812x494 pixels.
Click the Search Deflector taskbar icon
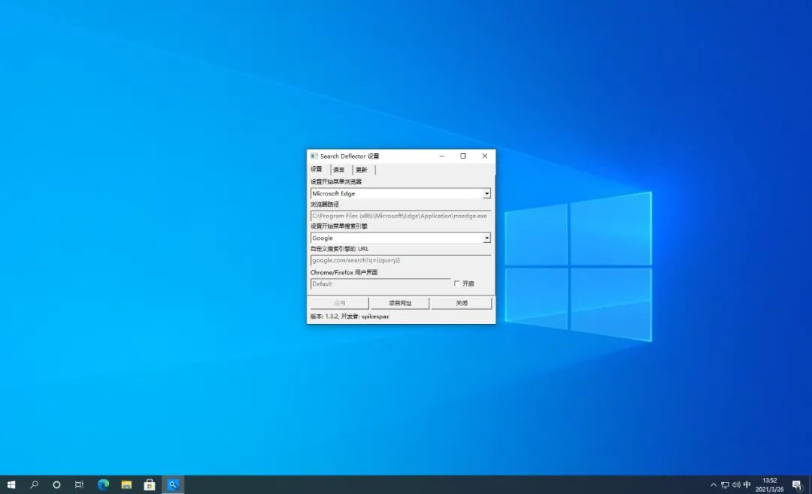pyautogui.click(x=173, y=485)
